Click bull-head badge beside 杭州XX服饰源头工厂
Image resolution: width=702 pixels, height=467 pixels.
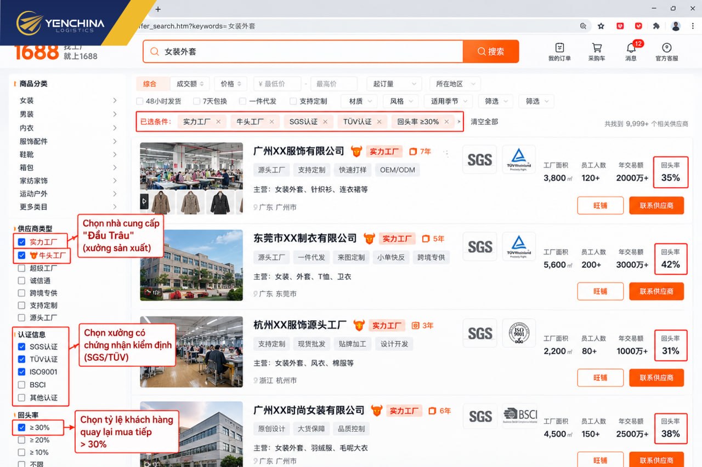point(359,325)
